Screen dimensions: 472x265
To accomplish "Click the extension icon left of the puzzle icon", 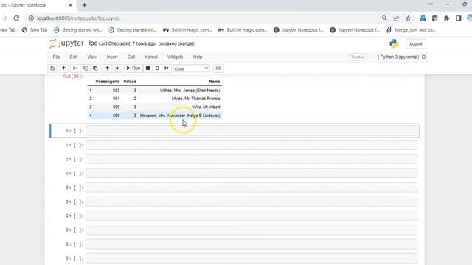I will 434,18.
